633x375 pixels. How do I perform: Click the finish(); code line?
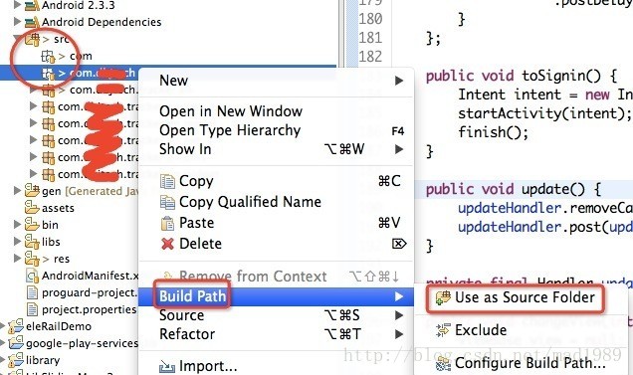click(x=493, y=132)
